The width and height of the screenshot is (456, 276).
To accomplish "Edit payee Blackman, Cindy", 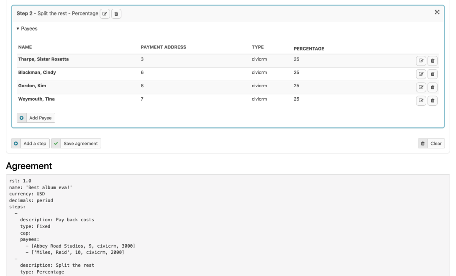I will pos(421,74).
